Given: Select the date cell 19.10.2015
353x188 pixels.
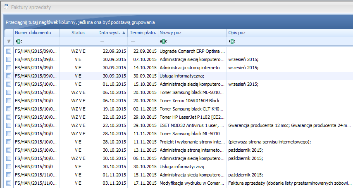Looking at the screenshot, I should pyautogui.click(x=112, y=109).
